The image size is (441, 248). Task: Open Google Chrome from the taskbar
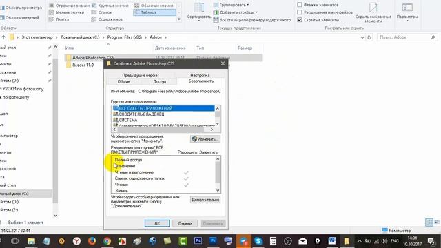107,241
